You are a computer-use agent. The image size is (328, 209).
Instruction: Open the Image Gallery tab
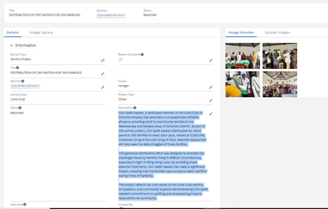41,33
